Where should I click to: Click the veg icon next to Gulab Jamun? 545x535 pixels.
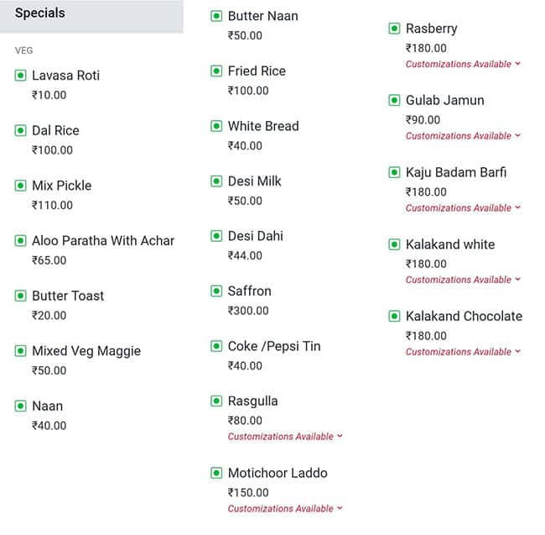tap(395, 101)
